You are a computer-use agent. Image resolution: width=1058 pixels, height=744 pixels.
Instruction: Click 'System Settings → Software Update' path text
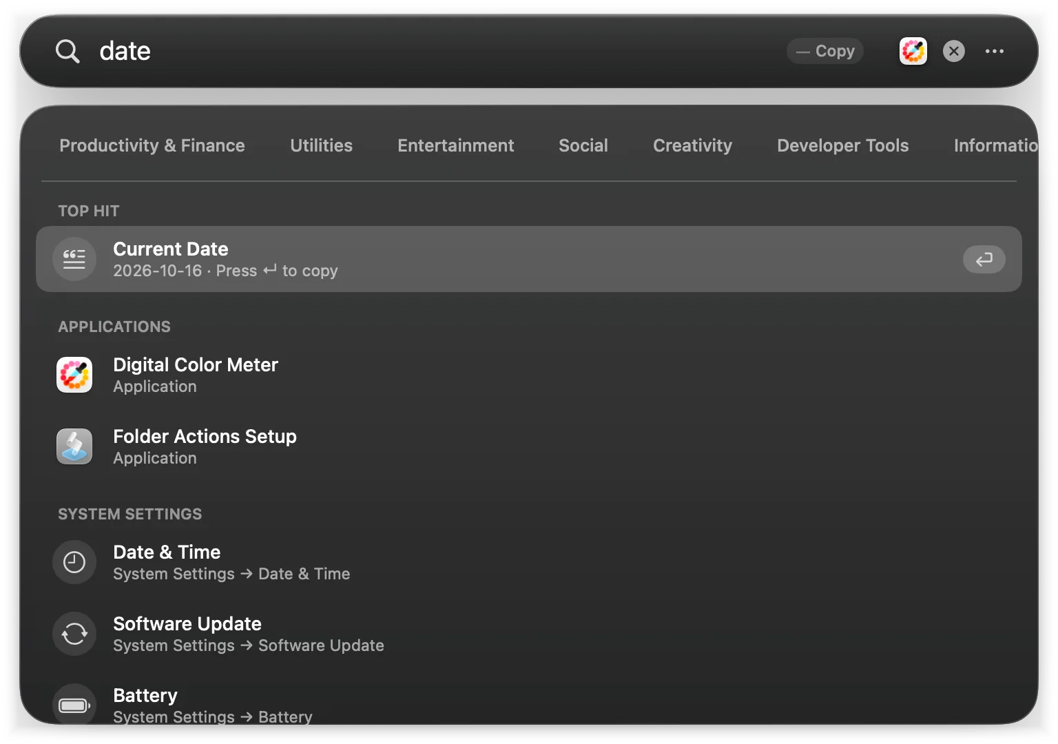[249, 645]
